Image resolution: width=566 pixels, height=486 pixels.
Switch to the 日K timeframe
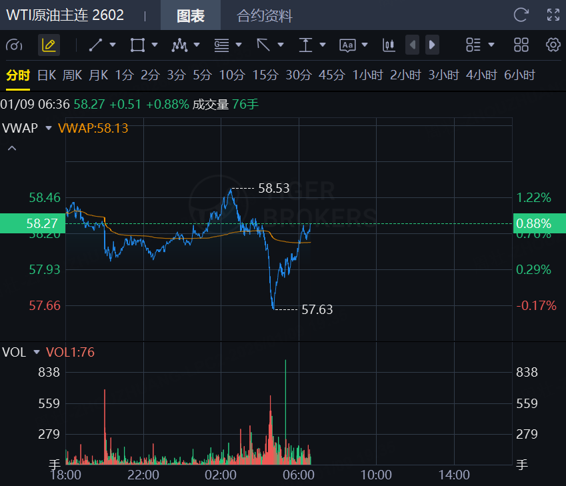[47, 75]
